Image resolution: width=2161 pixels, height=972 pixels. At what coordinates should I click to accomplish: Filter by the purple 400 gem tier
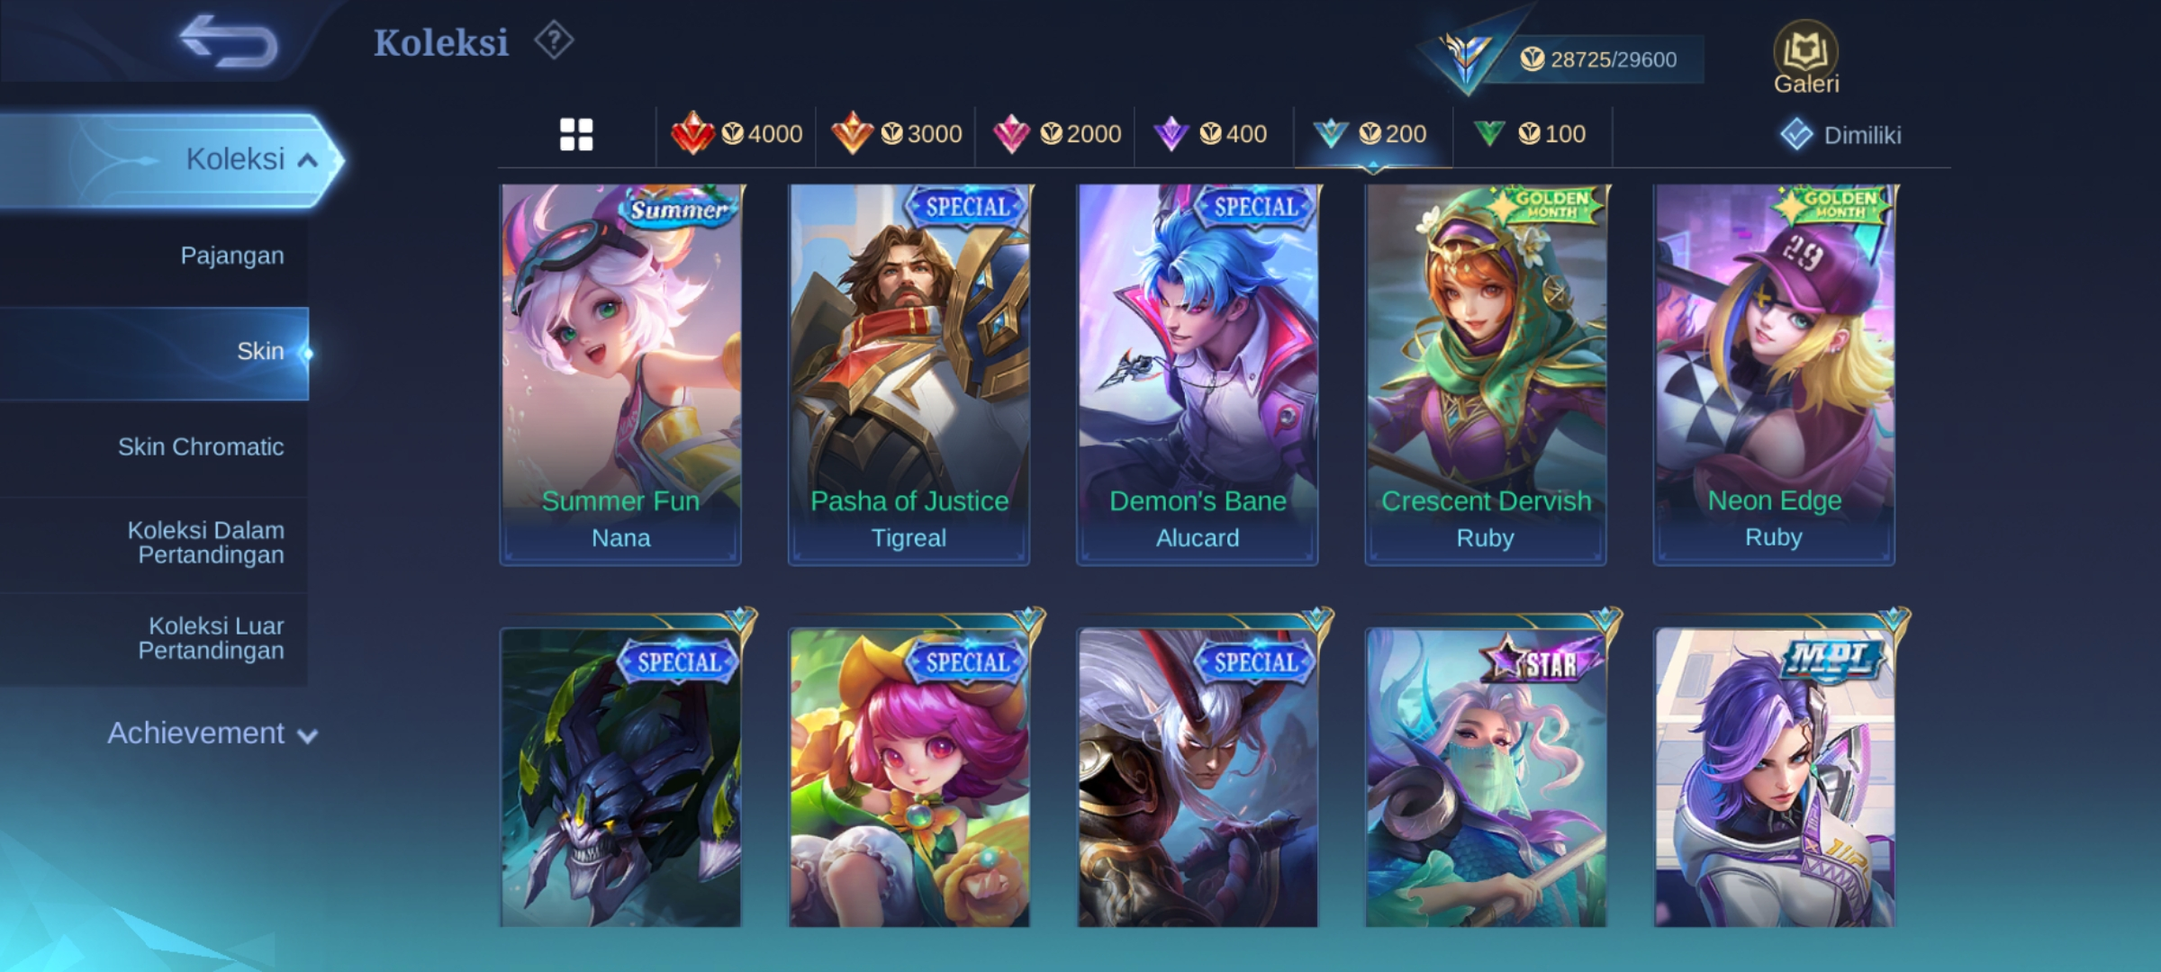[1209, 134]
